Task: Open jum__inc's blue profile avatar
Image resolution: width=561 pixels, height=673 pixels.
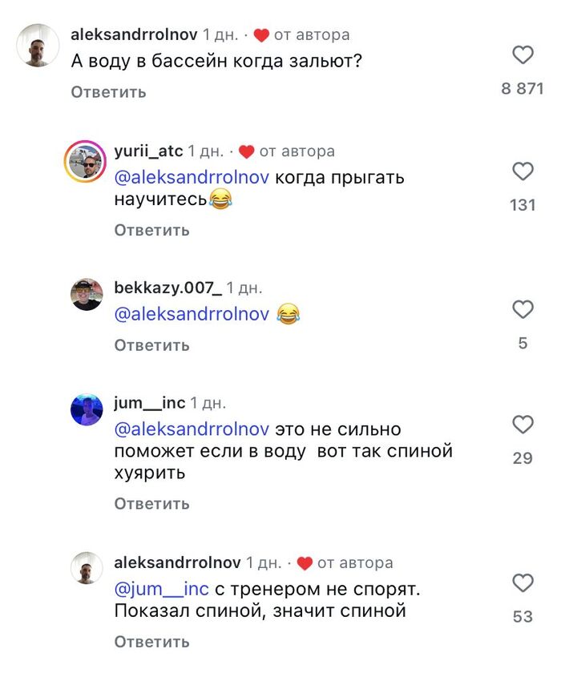Action: point(87,410)
